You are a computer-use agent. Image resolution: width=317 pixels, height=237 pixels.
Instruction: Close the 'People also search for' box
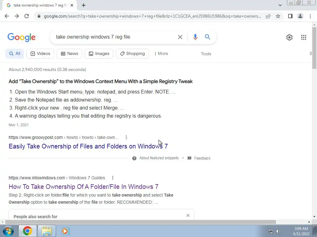click(188, 215)
